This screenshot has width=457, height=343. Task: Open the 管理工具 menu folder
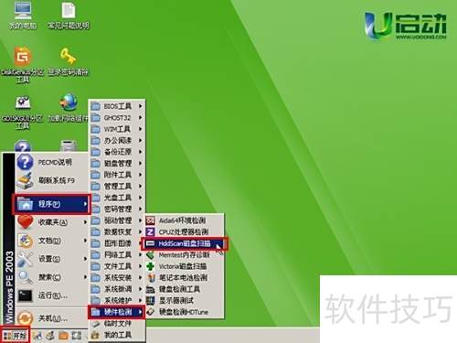point(117,187)
